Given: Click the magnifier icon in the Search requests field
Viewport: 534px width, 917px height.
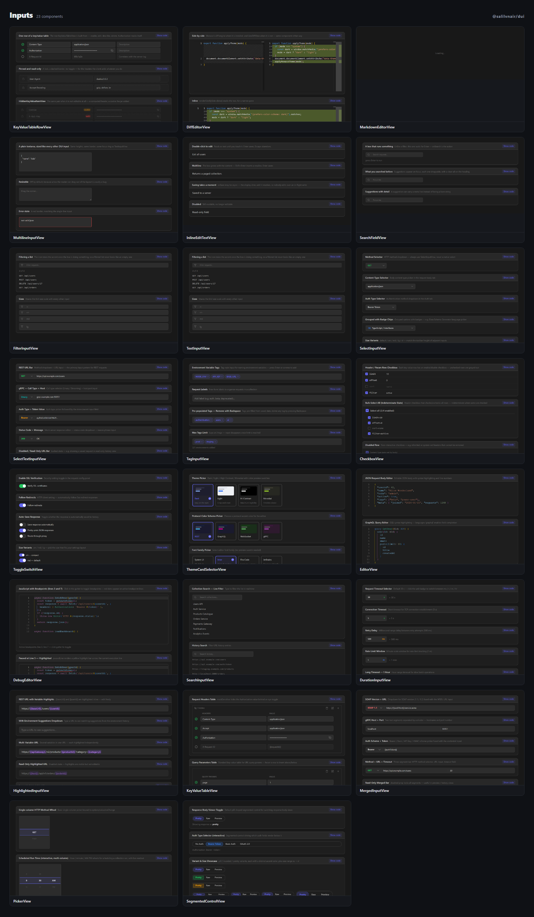Looking at the screenshot, I should click(368, 155).
